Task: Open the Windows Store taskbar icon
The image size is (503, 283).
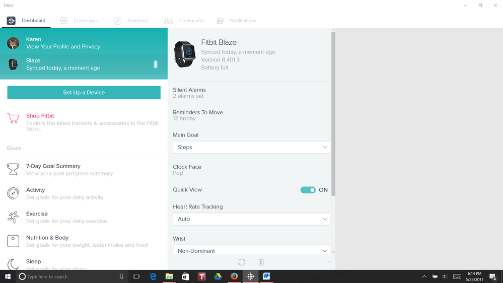Action: (185, 276)
